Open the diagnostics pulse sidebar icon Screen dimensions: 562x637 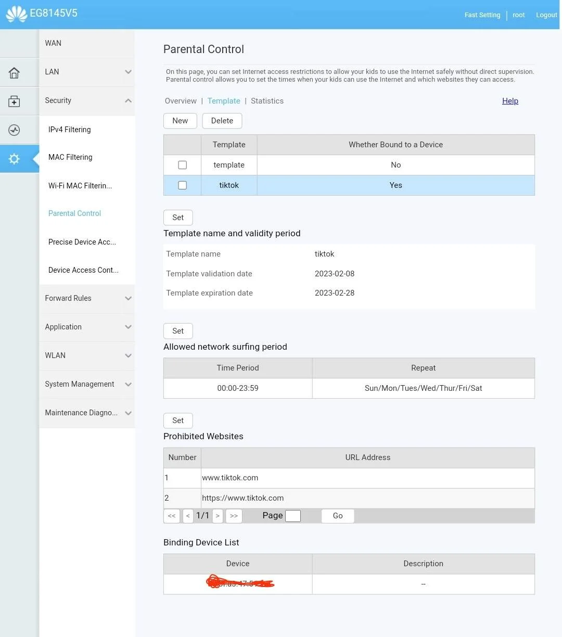pyautogui.click(x=14, y=130)
